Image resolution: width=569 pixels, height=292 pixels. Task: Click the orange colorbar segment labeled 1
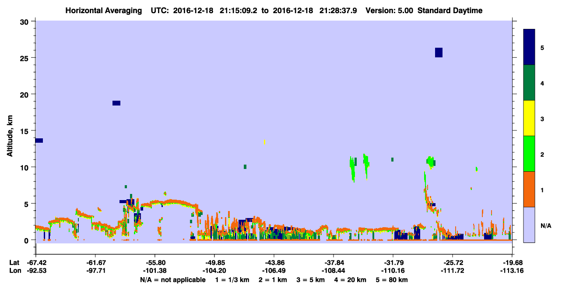[x=529, y=189]
